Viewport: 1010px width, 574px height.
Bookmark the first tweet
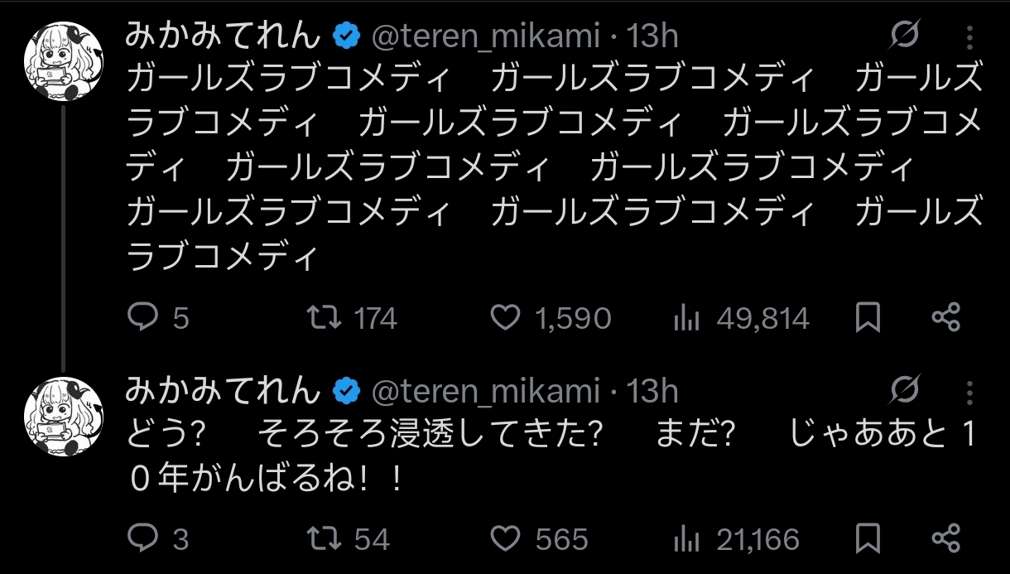pos(868,318)
